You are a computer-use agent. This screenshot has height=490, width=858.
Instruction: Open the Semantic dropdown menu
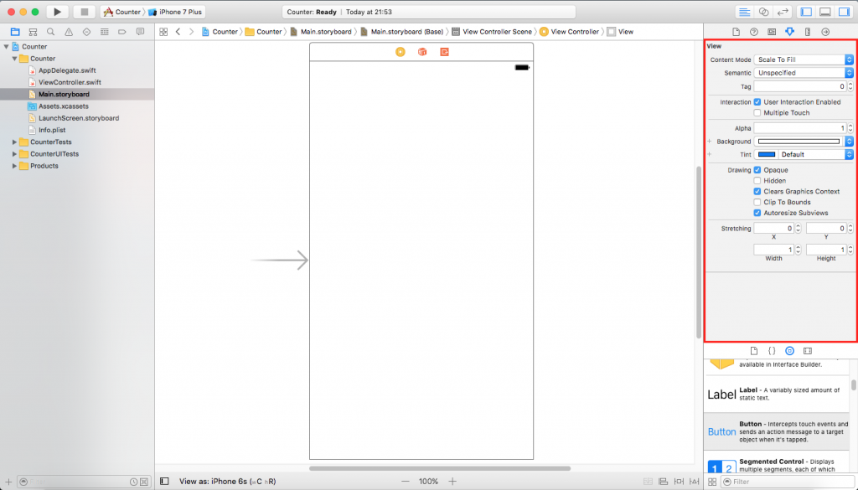click(804, 73)
